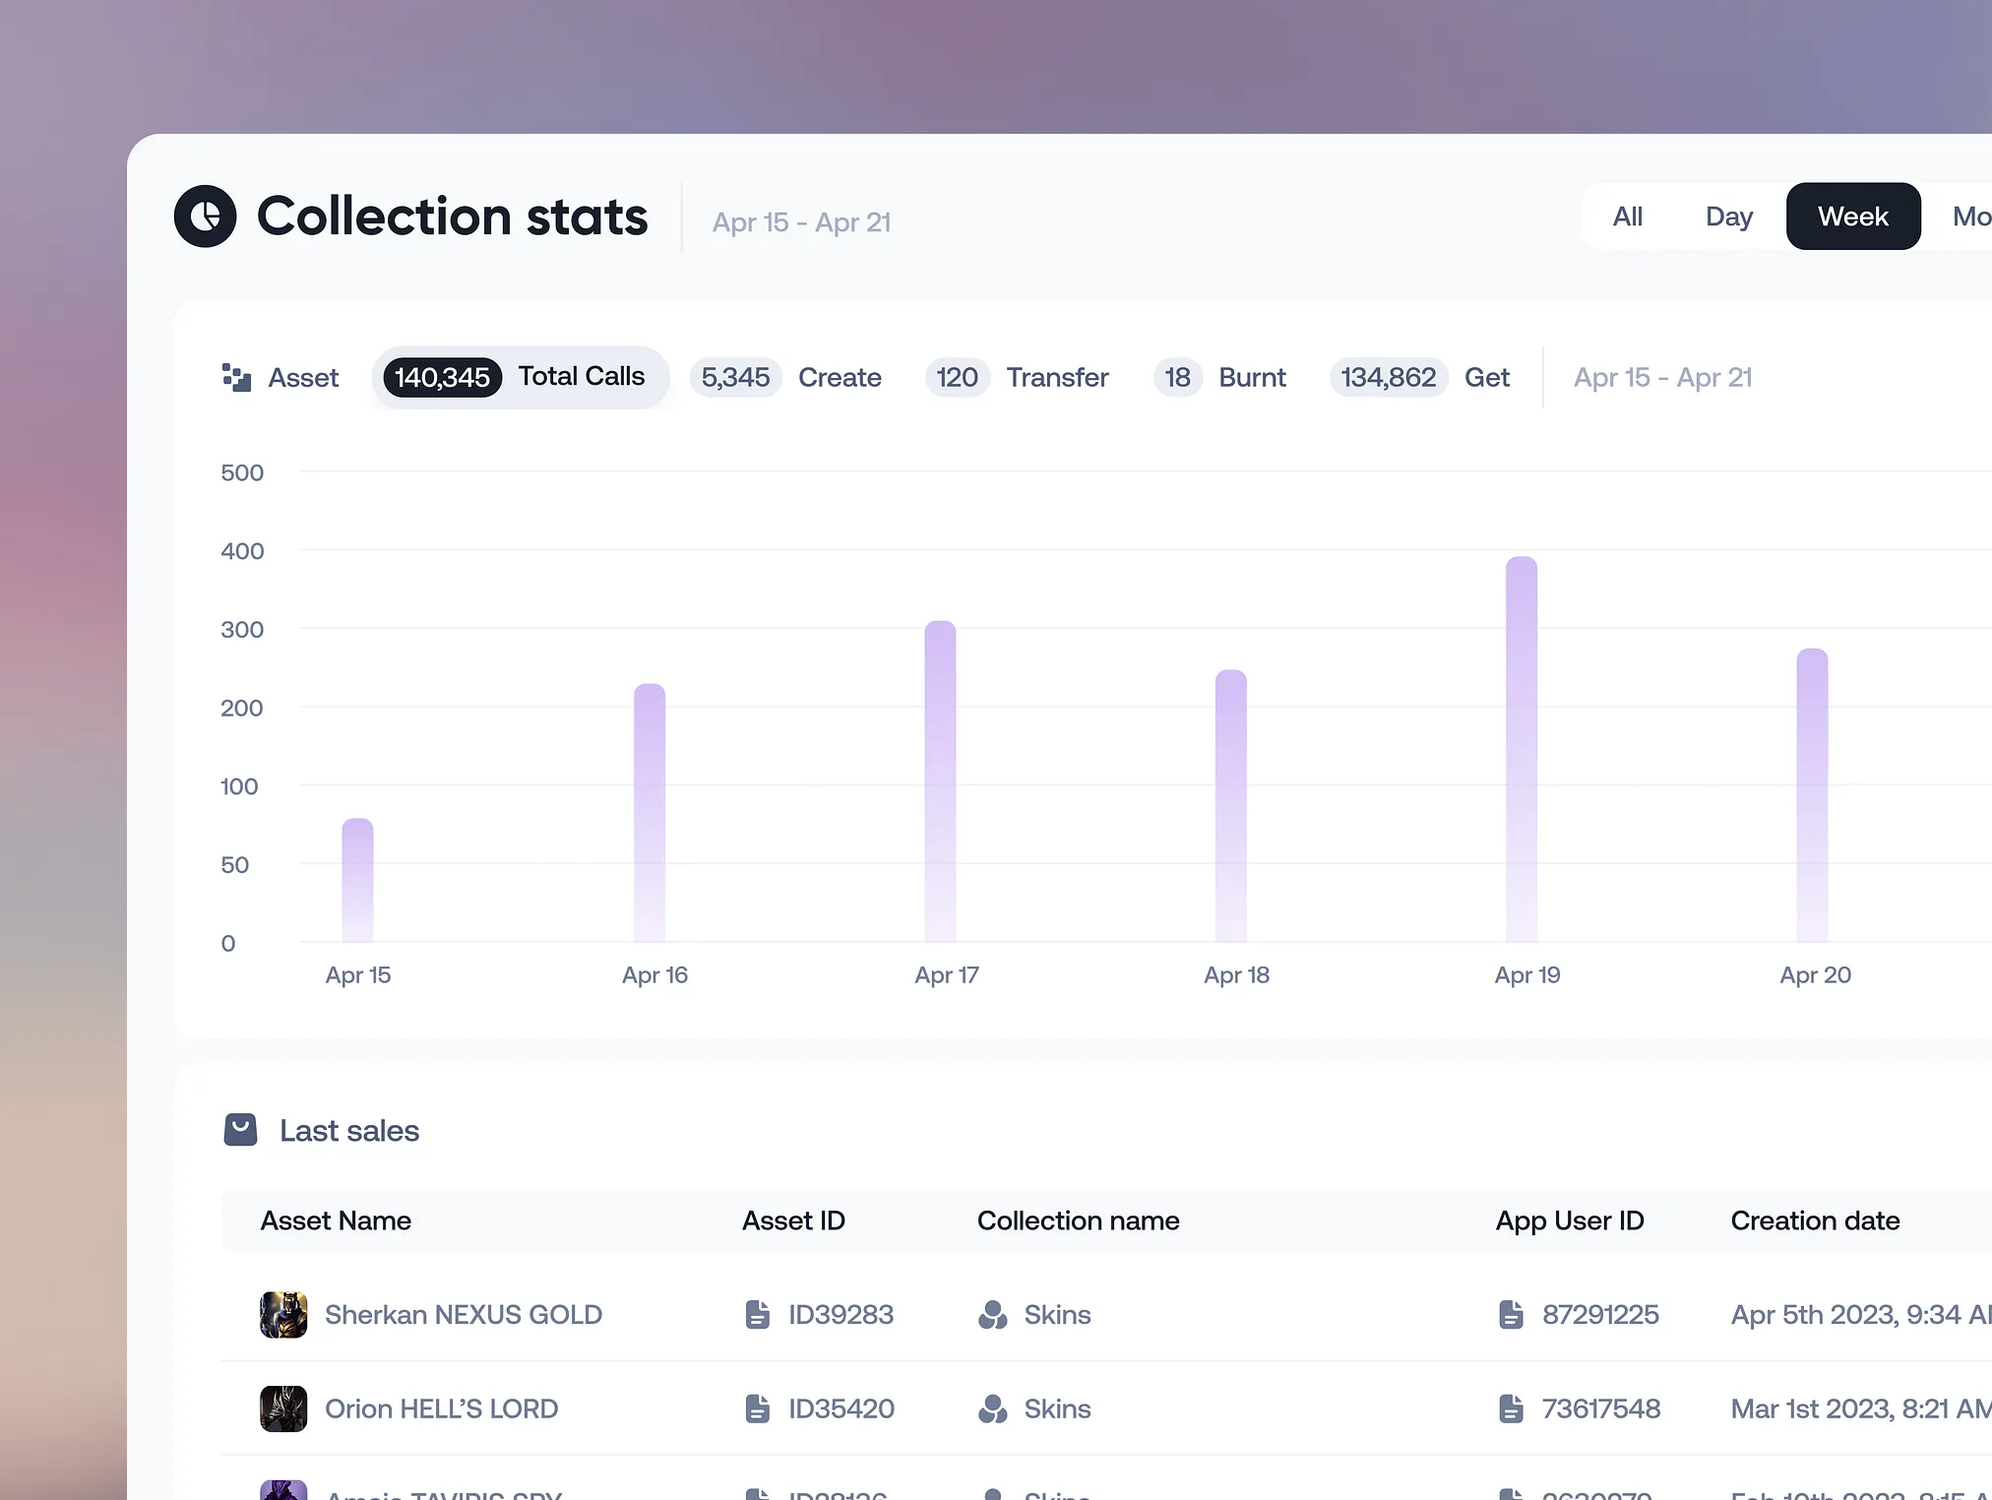Select the Week time range tab
The height and width of the screenshot is (1500, 1992).
pos(1852,217)
